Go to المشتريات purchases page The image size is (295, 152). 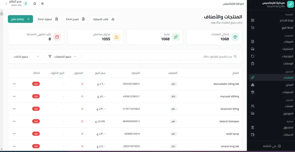pyautogui.click(x=271, y=49)
